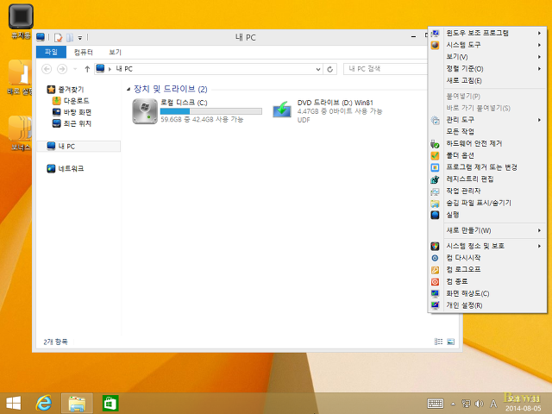Click the C: drive usage bar
Screen dimensions: 552x414
(x=210, y=111)
